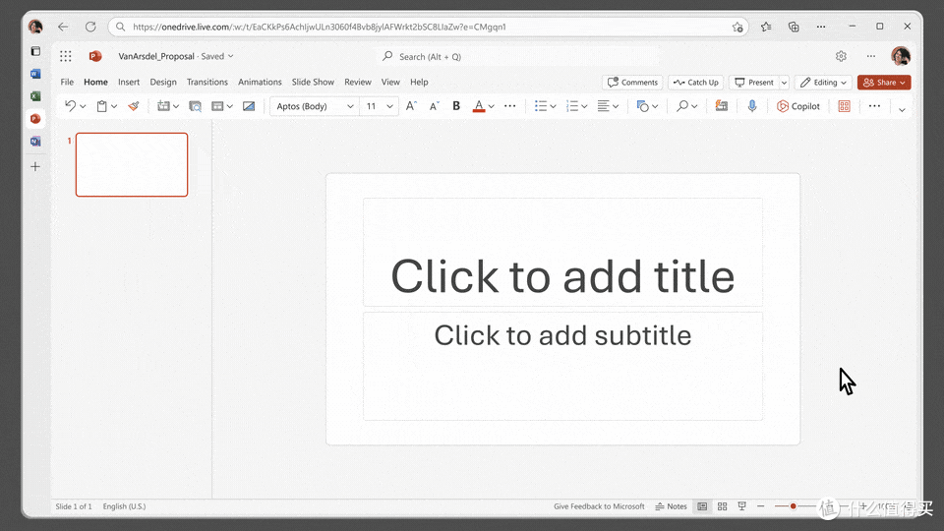Switch to the Design tab
The width and height of the screenshot is (944, 531).
(x=163, y=82)
